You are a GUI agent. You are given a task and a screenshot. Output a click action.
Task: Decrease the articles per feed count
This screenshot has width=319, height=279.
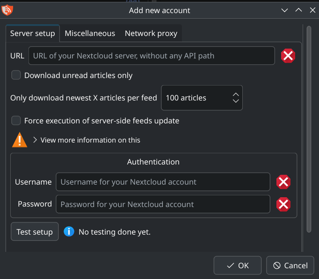(236, 101)
